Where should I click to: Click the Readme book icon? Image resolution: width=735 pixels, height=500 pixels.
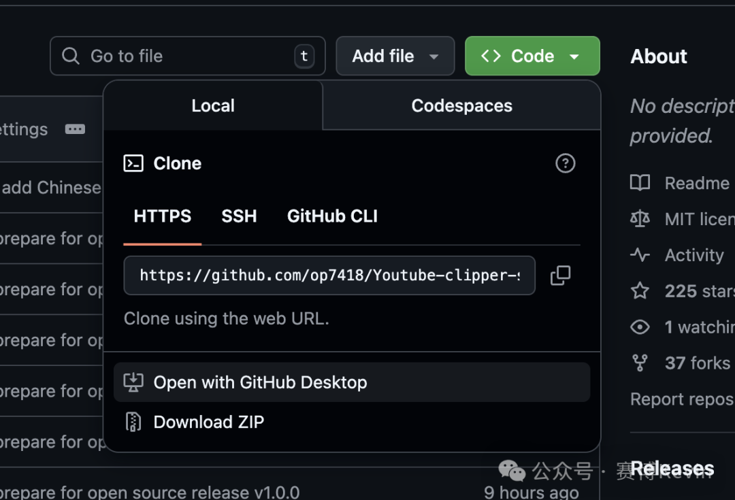point(640,183)
